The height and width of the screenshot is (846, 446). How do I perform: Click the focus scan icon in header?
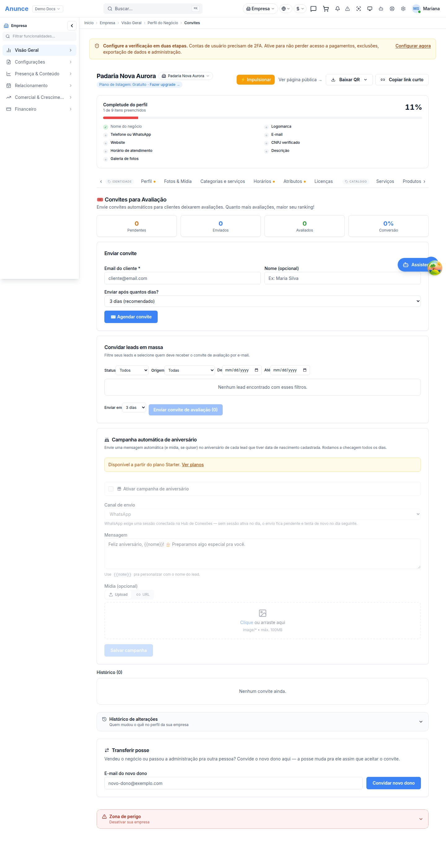pos(358,9)
